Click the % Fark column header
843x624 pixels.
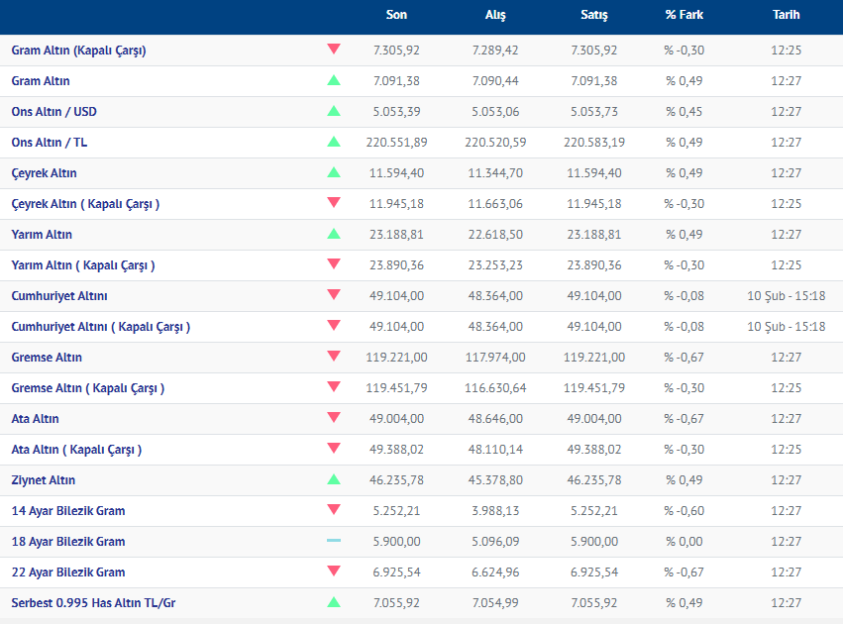click(x=685, y=15)
